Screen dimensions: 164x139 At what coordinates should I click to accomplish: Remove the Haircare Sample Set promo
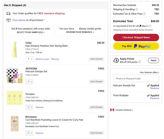[154, 88]
